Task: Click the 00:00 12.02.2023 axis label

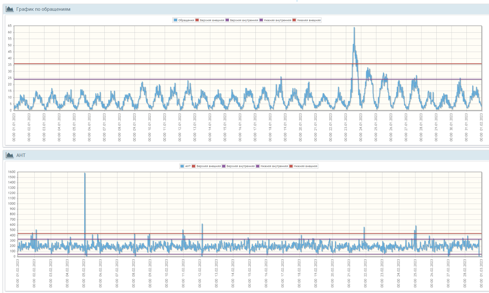Action: click(200, 273)
